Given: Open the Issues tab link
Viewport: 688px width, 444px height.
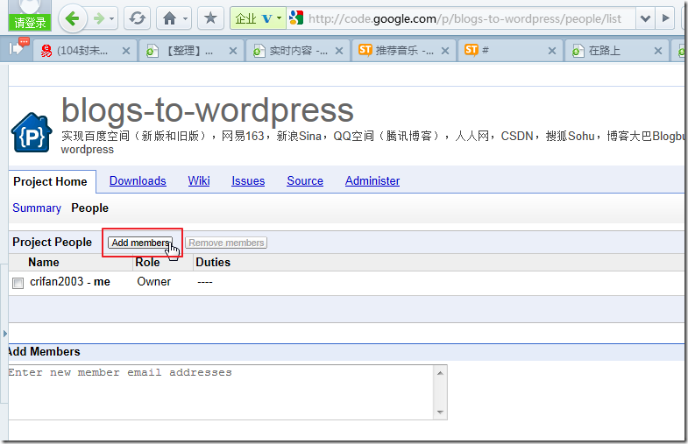Looking at the screenshot, I should (248, 180).
